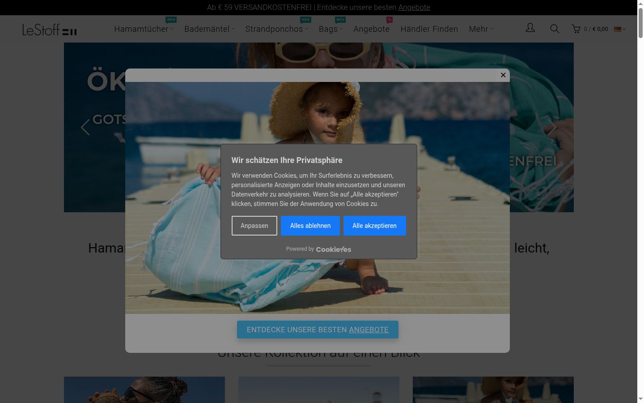644x403 pixels.
Task: Click the German flag language icon
Action: (x=618, y=29)
